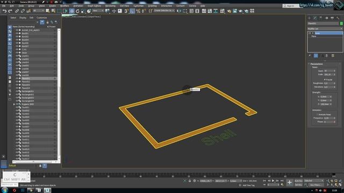Open the Rendering menu
This screenshot has height=193, width=344.
pyautogui.click(x=110, y=6)
